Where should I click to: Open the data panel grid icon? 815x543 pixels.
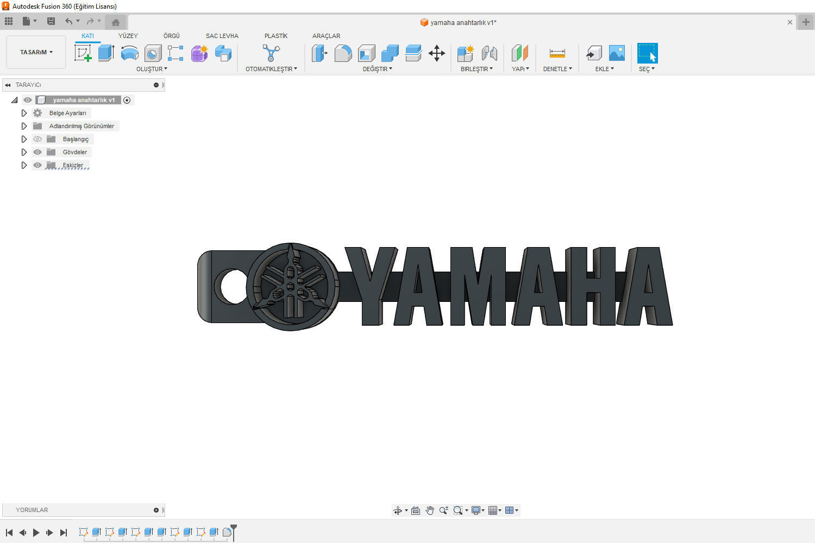pos(9,21)
